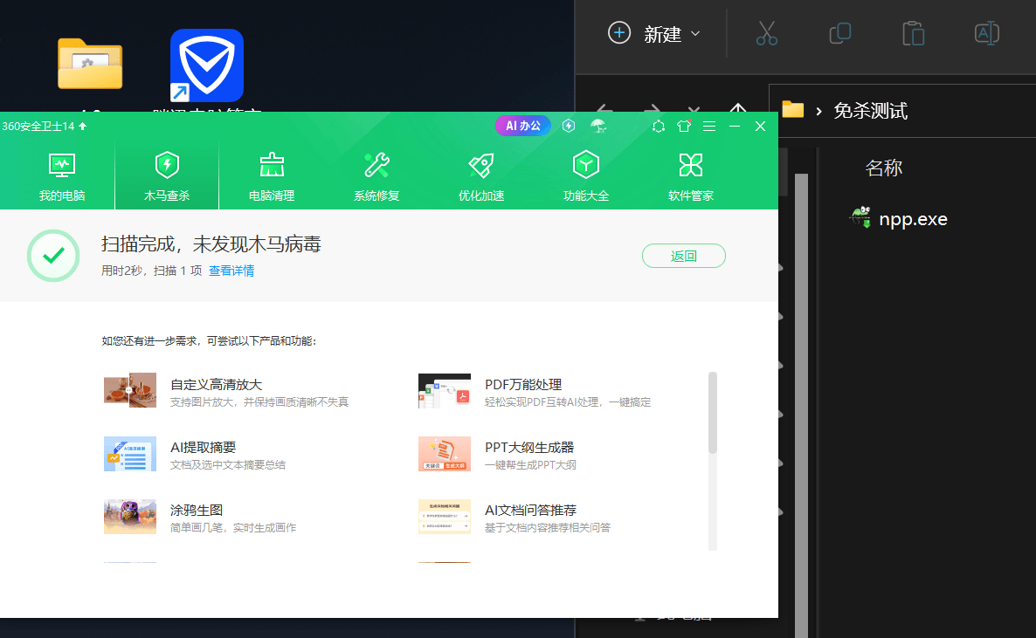The image size is (1036, 638).
Task: Click the 返回 button
Action: [x=683, y=256]
